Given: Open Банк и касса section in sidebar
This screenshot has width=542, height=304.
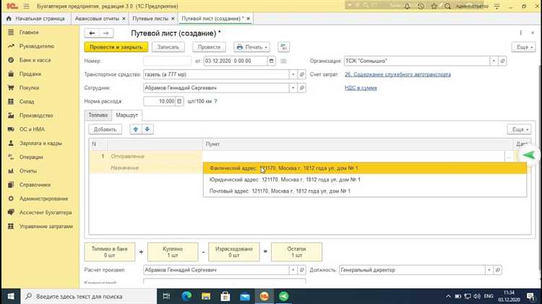Looking at the screenshot, I should pos(35,60).
